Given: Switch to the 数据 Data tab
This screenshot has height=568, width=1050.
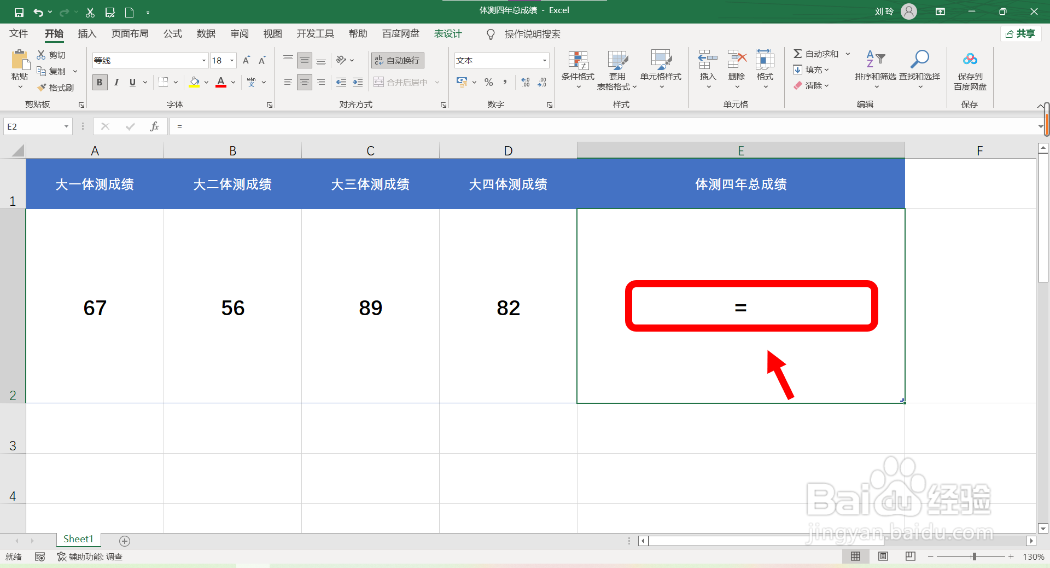Looking at the screenshot, I should click(x=206, y=33).
